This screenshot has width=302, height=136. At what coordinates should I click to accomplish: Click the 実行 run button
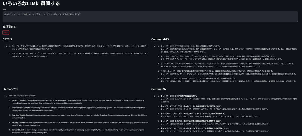pos(6,32)
